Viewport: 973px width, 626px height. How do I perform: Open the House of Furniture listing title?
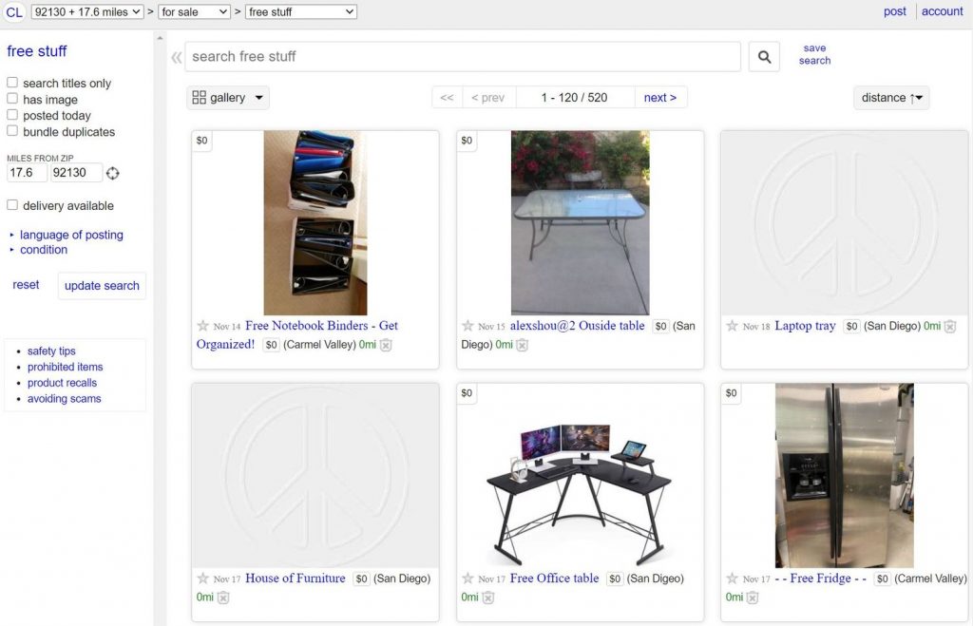point(296,579)
